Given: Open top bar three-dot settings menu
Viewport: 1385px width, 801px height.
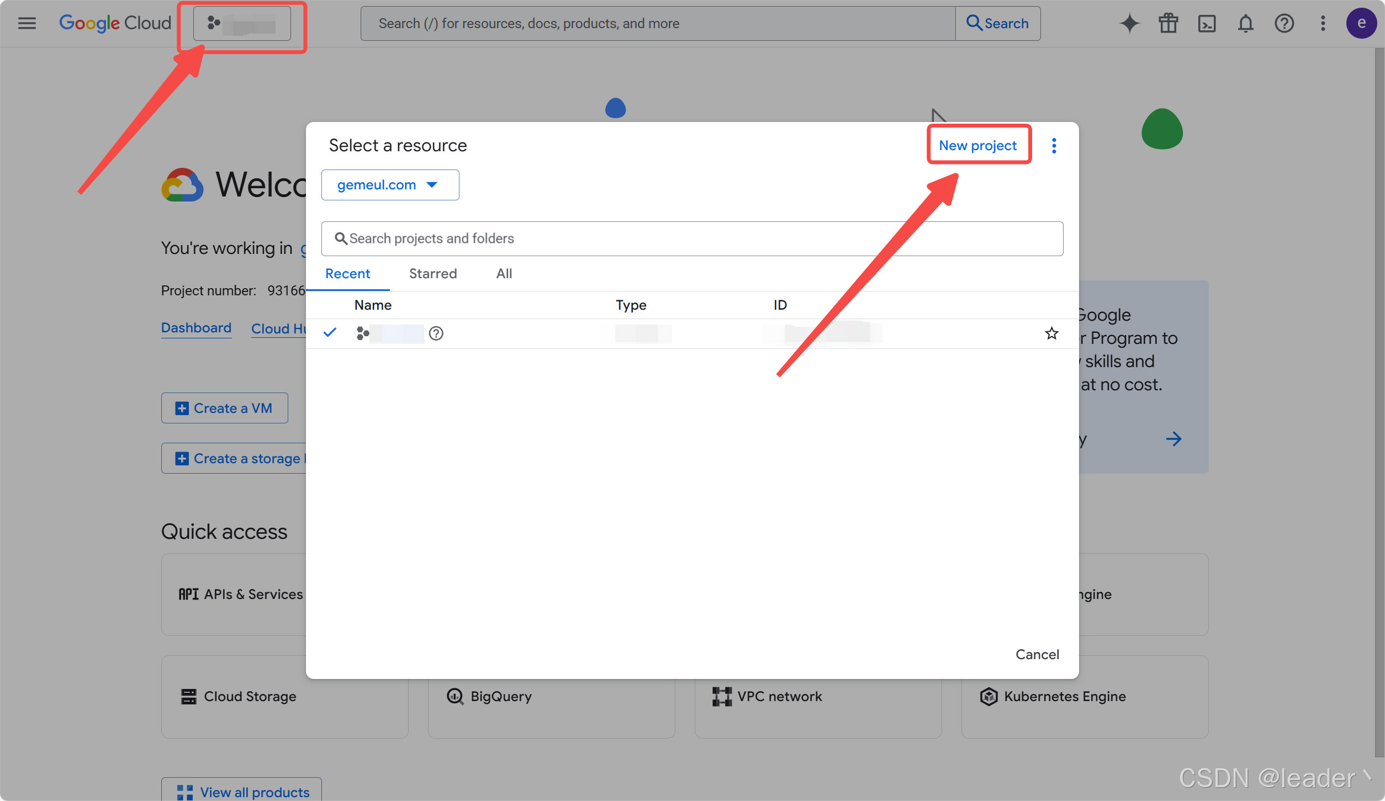Looking at the screenshot, I should (x=1323, y=23).
